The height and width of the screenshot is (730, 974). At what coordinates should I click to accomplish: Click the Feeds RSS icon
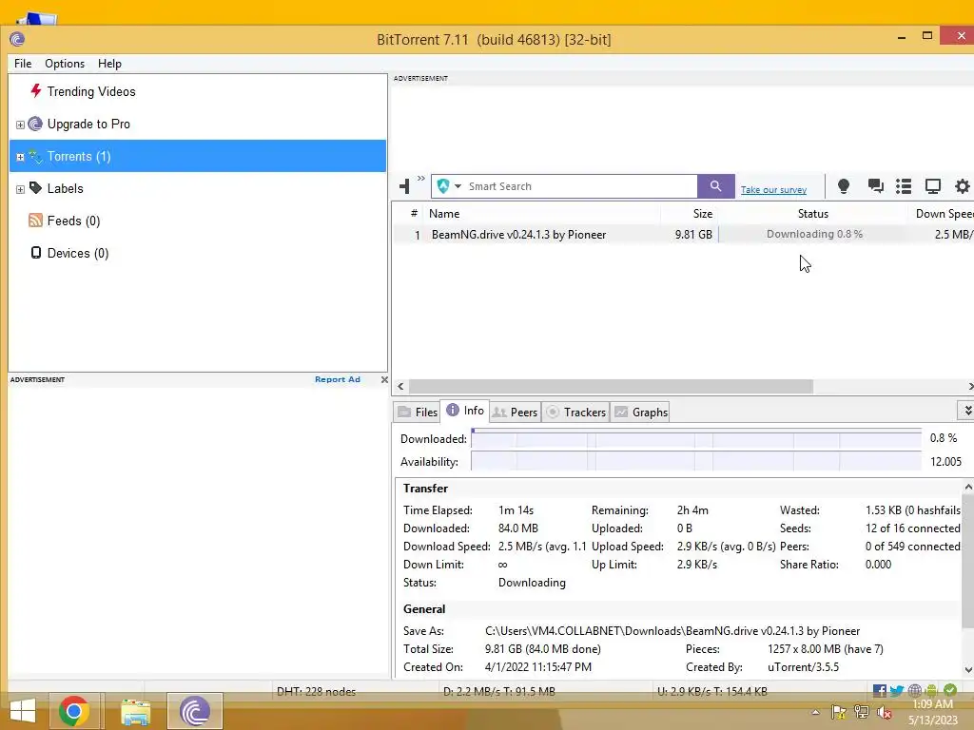point(35,221)
